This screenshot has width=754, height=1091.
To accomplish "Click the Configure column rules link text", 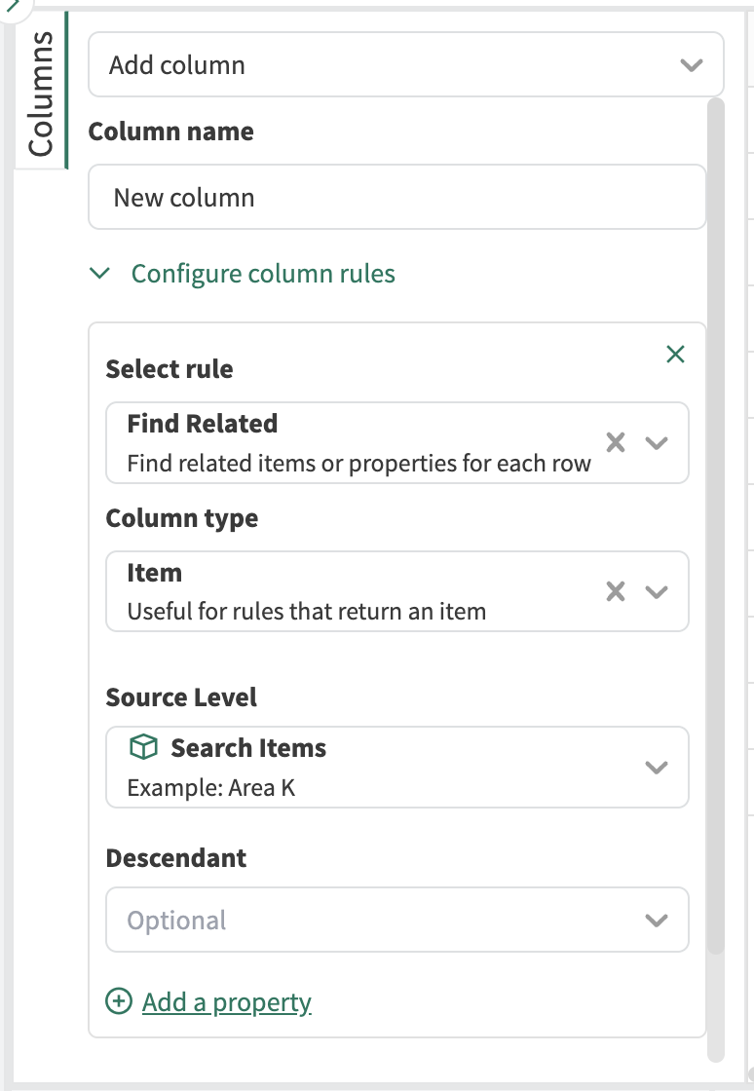I will coord(263,274).
